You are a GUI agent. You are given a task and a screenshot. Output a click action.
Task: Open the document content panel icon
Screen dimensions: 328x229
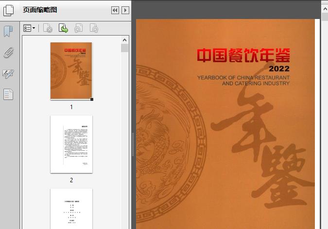coord(8,95)
